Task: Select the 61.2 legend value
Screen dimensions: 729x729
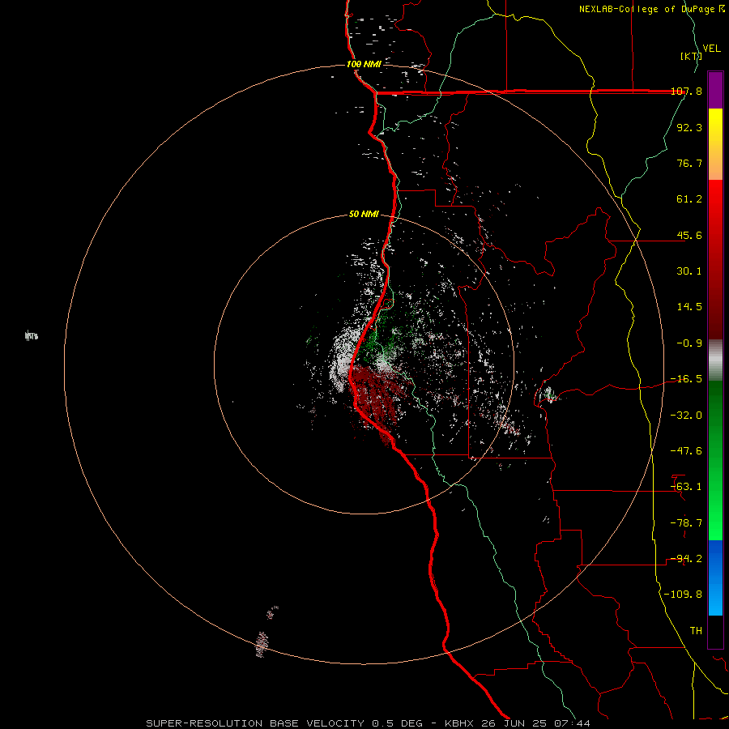Action: 689,199
